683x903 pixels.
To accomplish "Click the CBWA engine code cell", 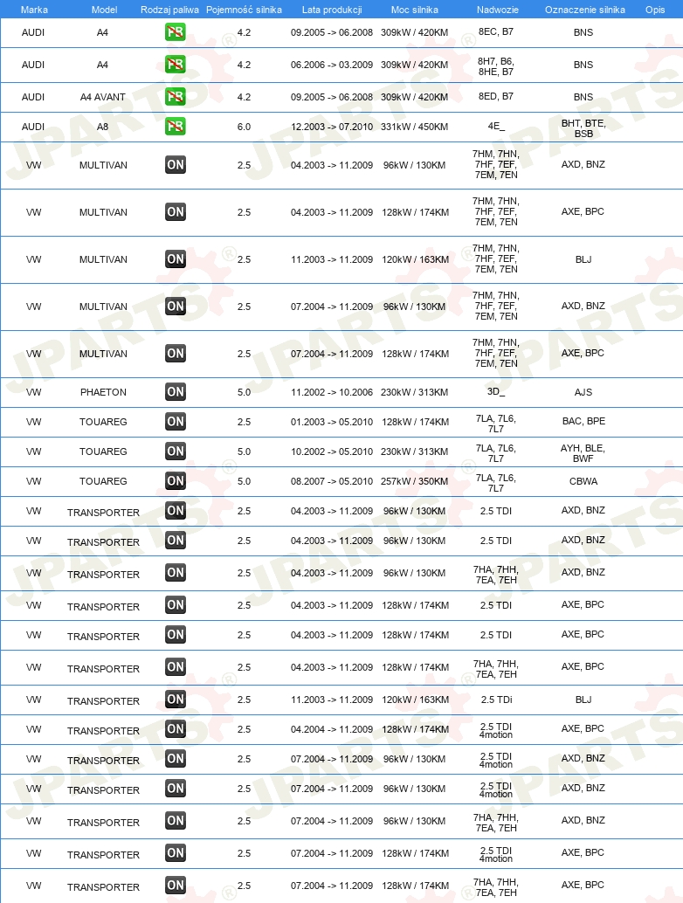I will coord(583,481).
